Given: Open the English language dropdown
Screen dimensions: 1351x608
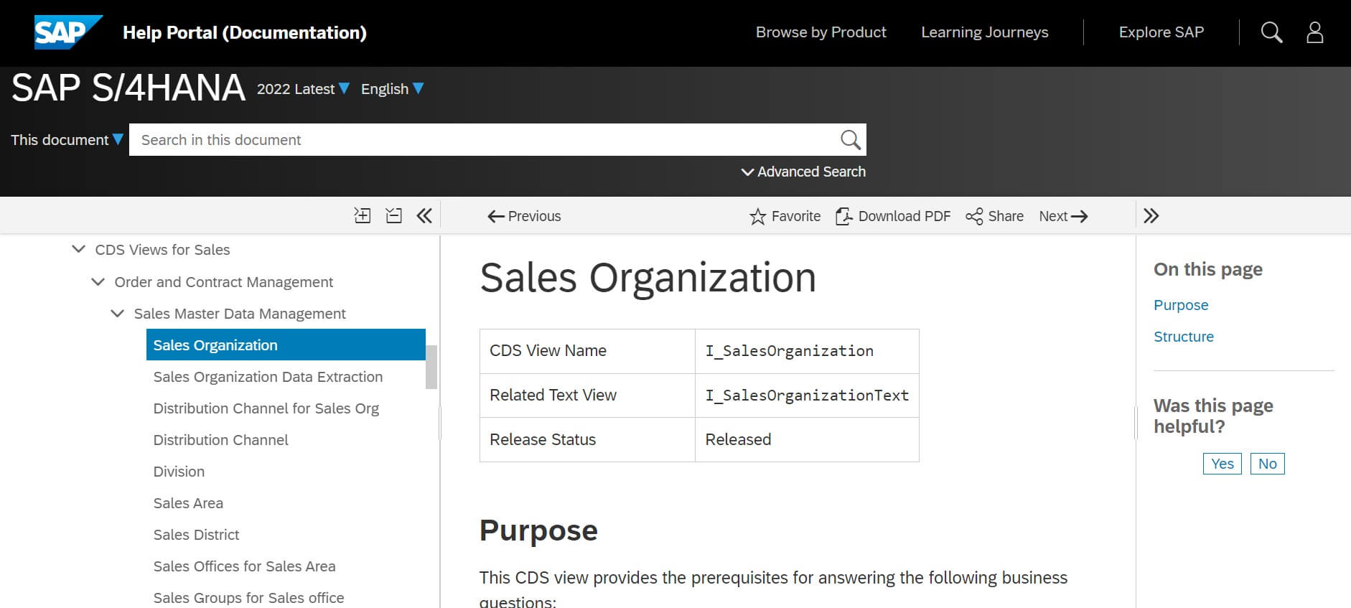Looking at the screenshot, I should pyautogui.click(x=392, y=89).
